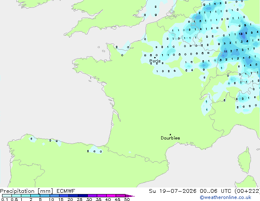Image resolution: width=260 pixels, height=201 pixels.
Task: Click the 'Su 19-07-2026' date text
Action: click(173, 191)
